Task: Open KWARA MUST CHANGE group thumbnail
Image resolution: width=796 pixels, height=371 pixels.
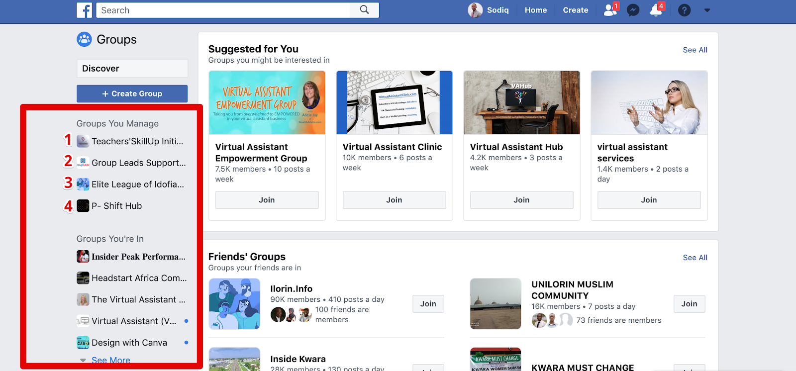Action: 496,359
